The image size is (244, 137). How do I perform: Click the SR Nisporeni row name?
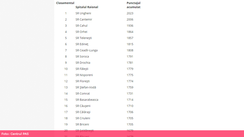[84, 75]
